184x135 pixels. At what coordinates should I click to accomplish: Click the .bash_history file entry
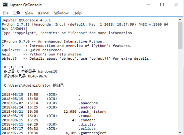[92, 111]
